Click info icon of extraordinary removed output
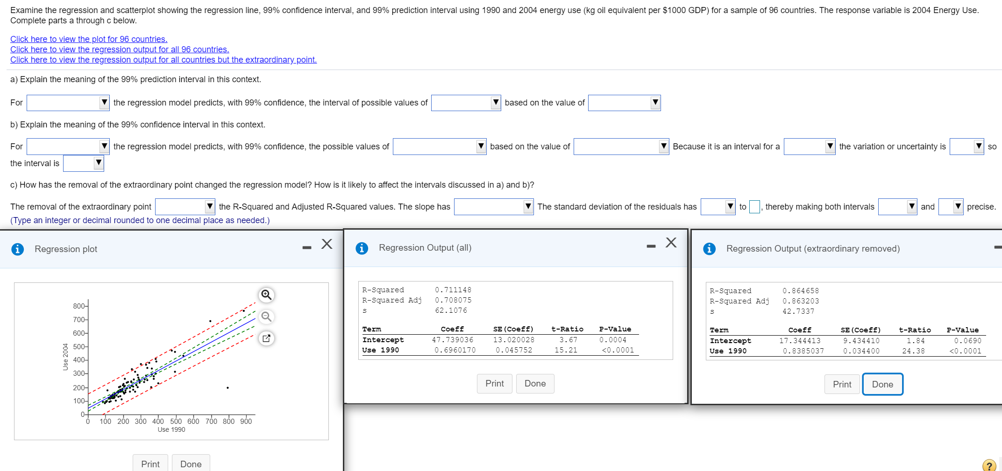Image resolution: width=1002 pixels, height=471 pixels. tap(709, 249)
